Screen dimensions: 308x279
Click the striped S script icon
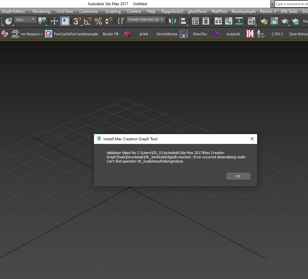pyautogui.click(x=184, y=34)
